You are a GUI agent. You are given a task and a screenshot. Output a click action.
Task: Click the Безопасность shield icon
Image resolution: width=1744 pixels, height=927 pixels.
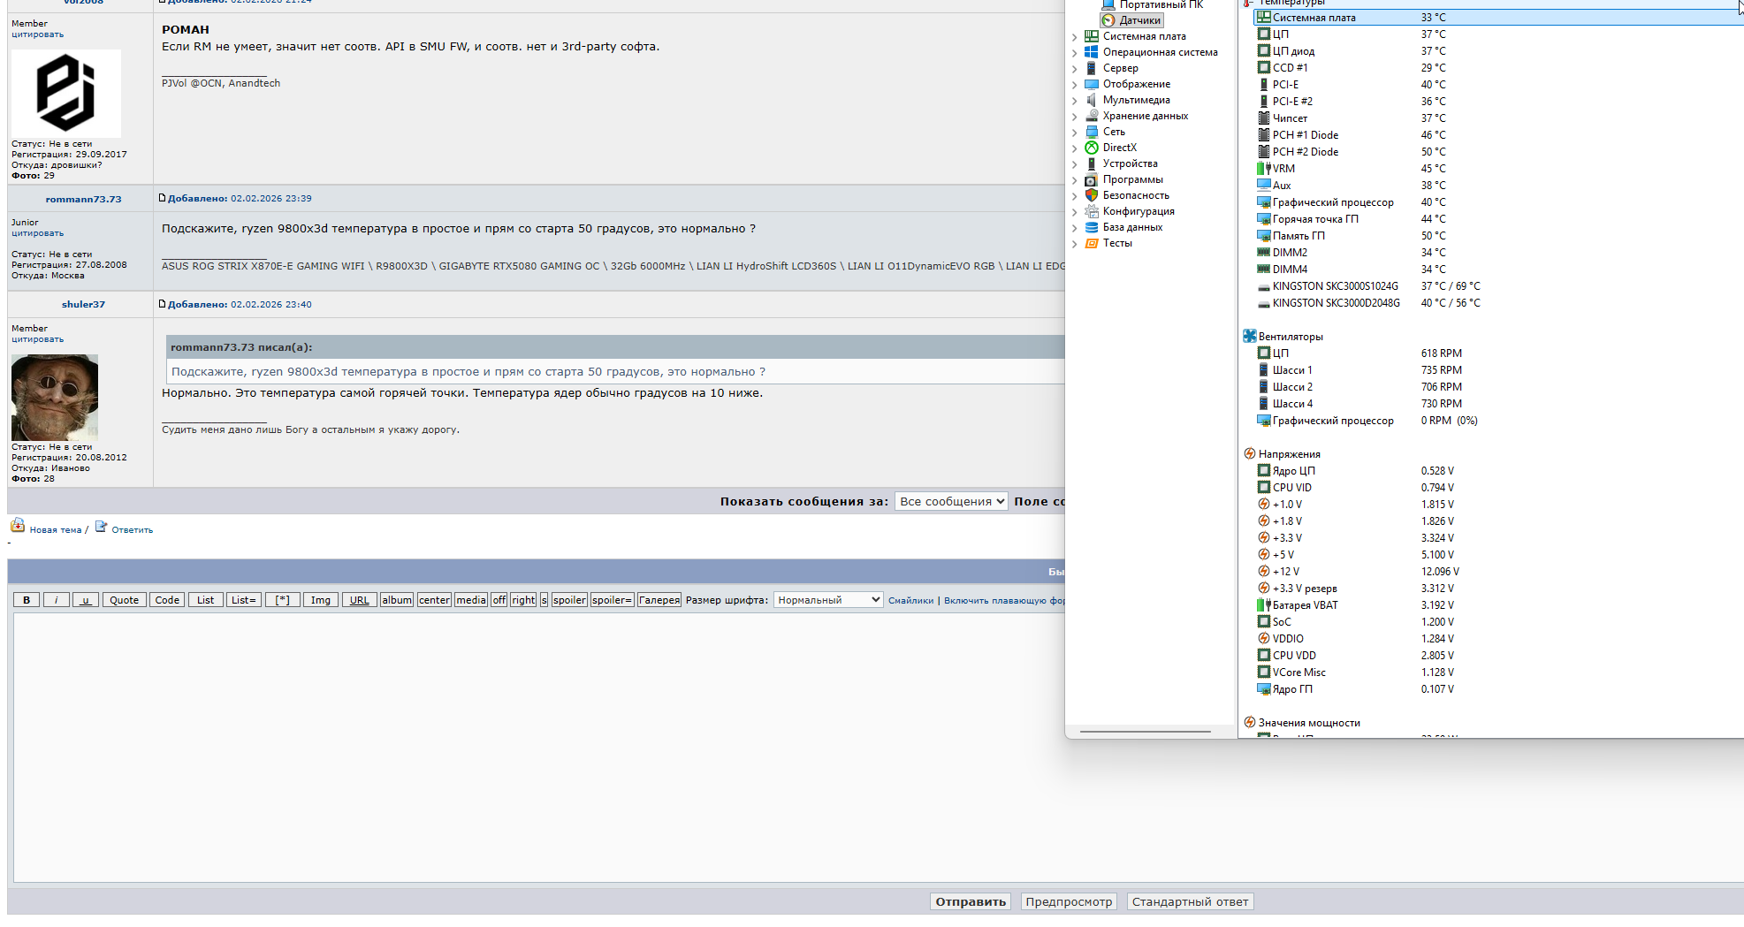click(x=1092, y=195)
